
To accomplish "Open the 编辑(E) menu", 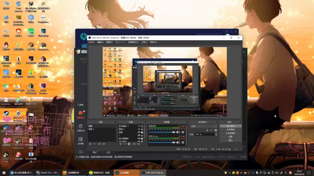I will coord(100,42).
